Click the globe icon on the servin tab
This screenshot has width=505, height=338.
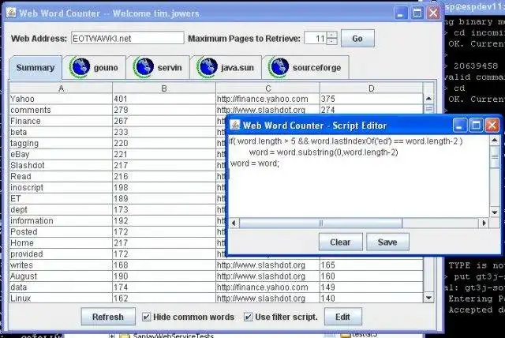143,67
